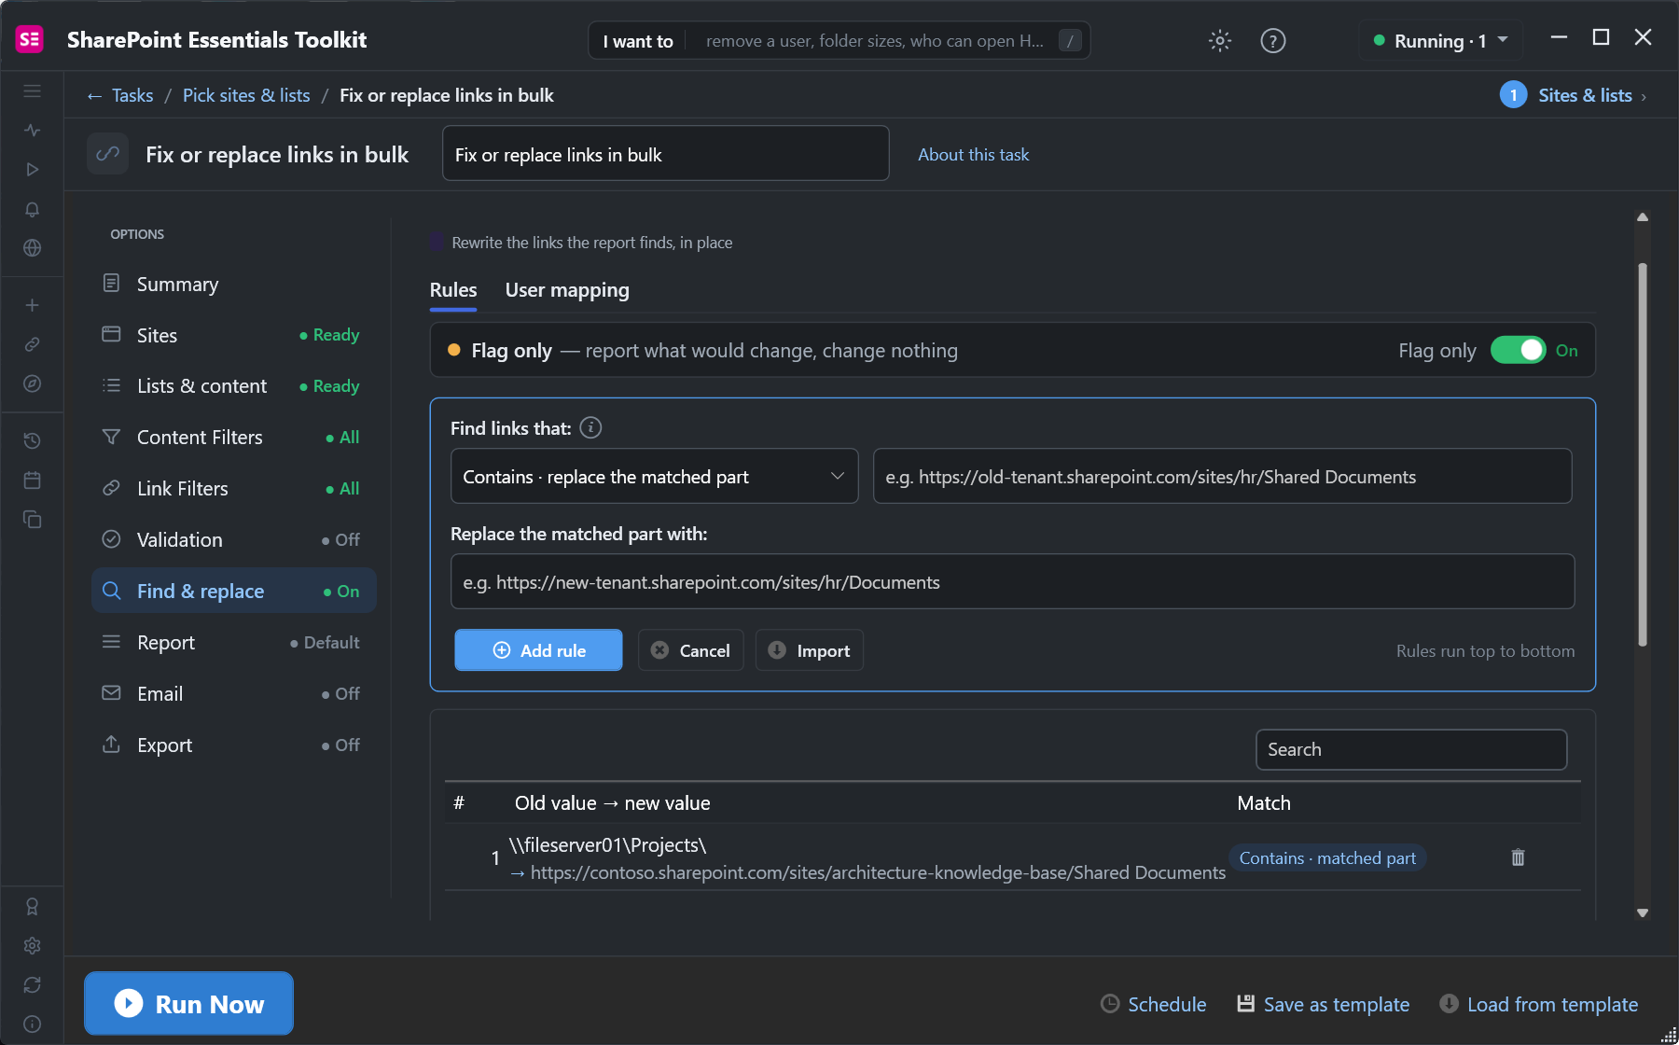Click the Schedule link
The image size is (1679, 1045).
(x=1154, y=1004)
